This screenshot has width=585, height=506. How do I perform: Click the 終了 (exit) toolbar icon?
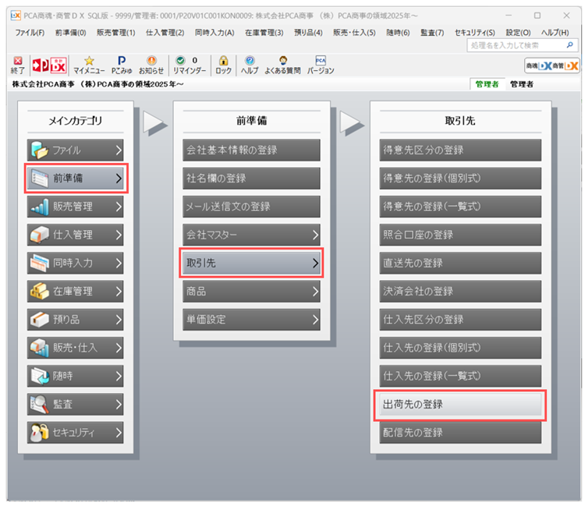click(17, 64)
